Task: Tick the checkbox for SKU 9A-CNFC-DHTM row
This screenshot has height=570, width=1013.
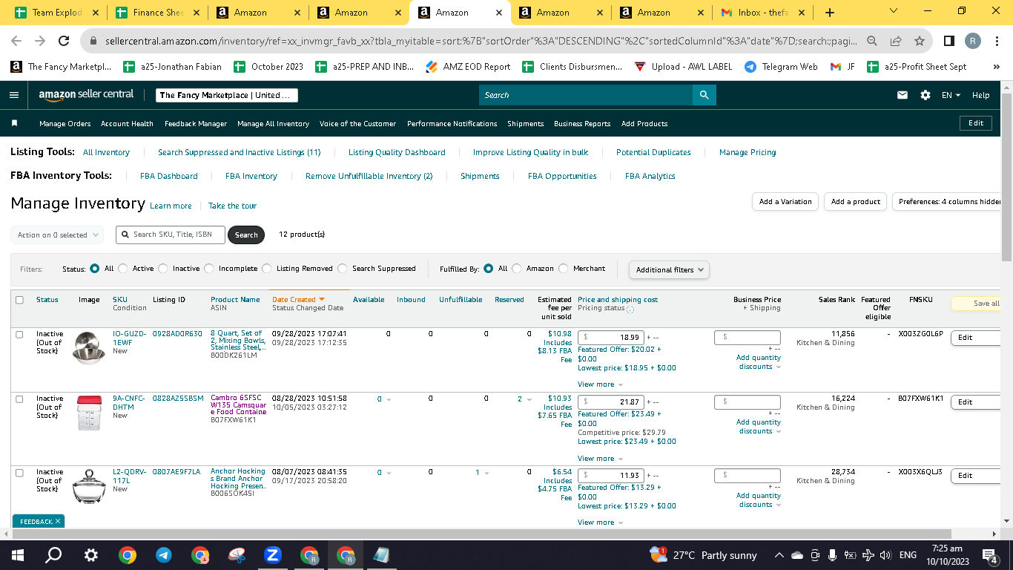Action: pos(20,399)
